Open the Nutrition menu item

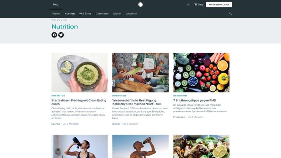click(70, 14)
